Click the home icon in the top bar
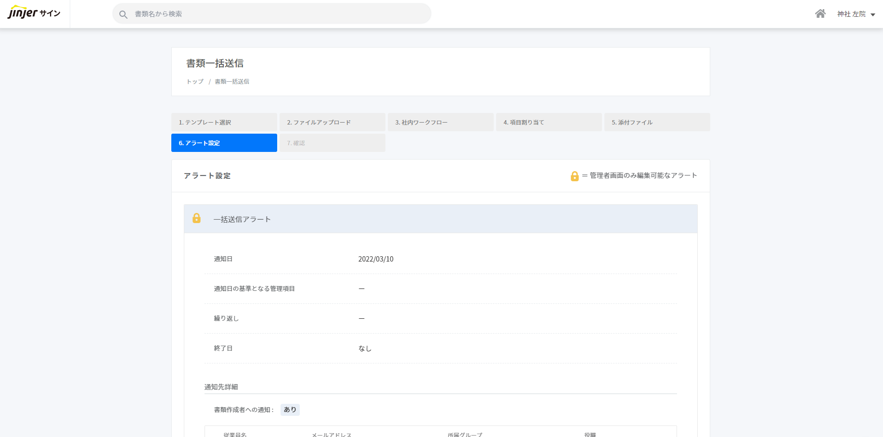This screenshot has width=883, height=437. [x=820, y=13]
